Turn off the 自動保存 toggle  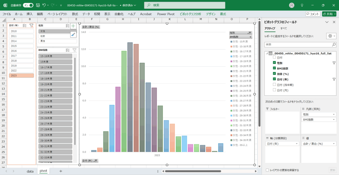tap(28, 5)
